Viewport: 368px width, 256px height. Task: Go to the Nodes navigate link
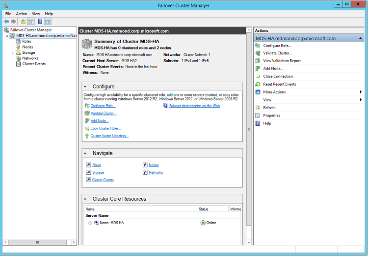[x=154, y=165]
